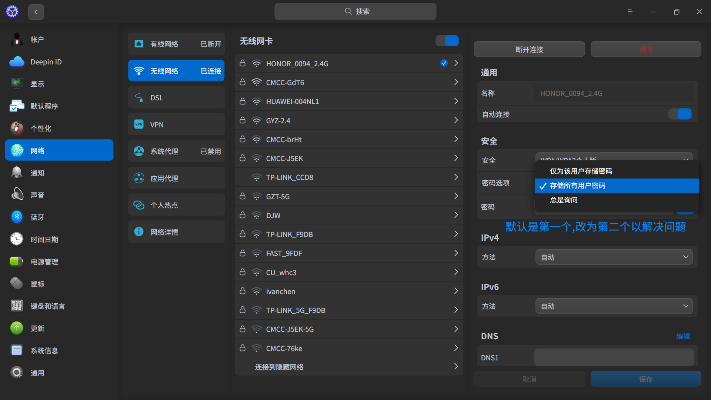Open the IPv4 method dropdown
Screen dimensions: 711x400
point(614,257)
